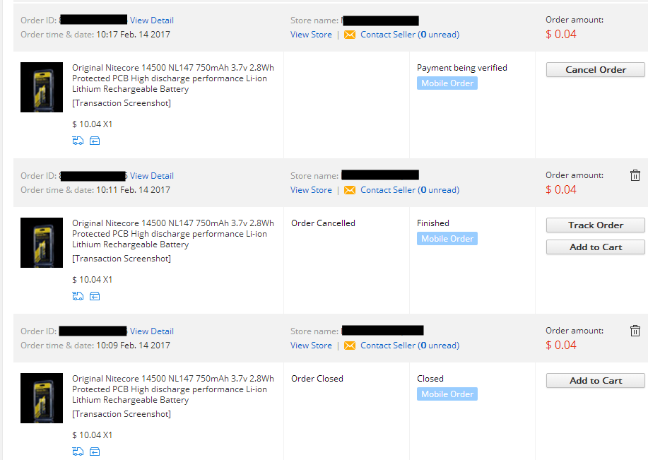The image size is (648, 460).
Task: Click envelope icon for the 10:11 order seller
Action: (350, 190)
